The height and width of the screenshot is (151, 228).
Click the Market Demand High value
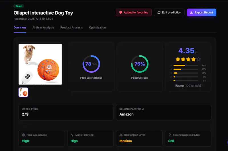click(x=74, y=141)
